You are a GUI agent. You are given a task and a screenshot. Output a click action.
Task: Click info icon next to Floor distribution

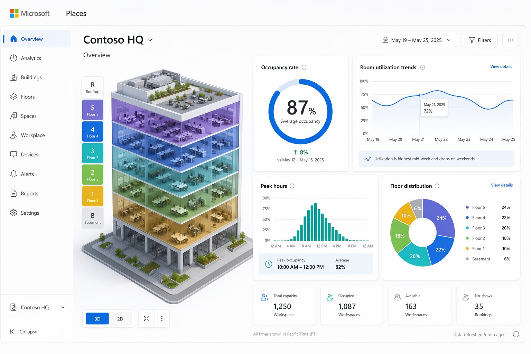click(x=437, y=186)
